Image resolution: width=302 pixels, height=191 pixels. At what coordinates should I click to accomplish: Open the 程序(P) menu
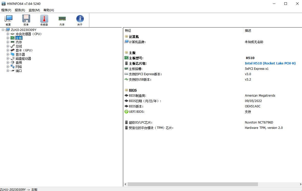click(6, 10)
